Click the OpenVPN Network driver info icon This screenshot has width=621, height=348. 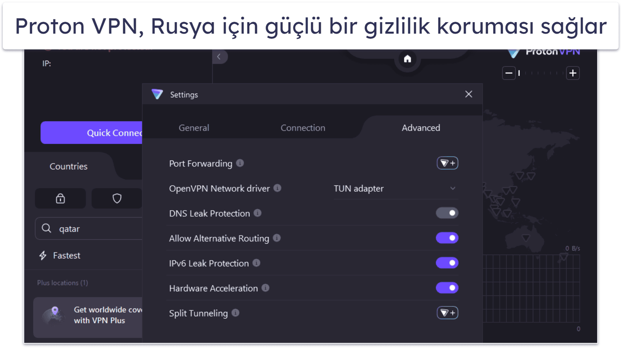(x=277, y=188)
